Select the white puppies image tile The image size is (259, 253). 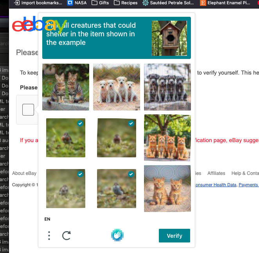pyautogui.click(x=117, y=87)
